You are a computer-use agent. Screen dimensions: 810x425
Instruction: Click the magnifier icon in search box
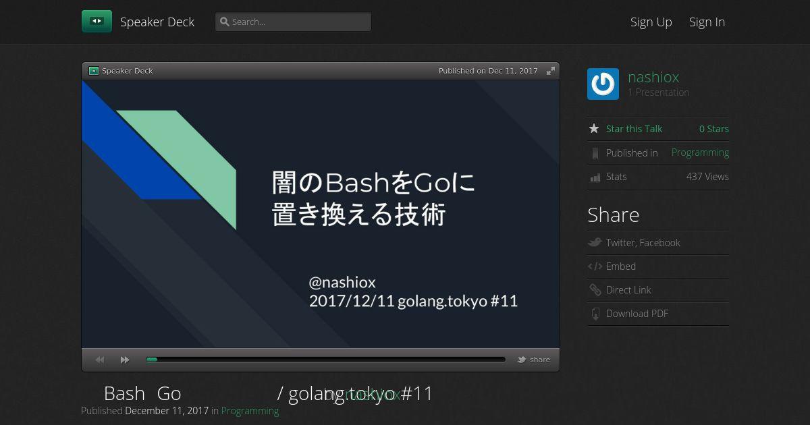[x=225, y=22]
